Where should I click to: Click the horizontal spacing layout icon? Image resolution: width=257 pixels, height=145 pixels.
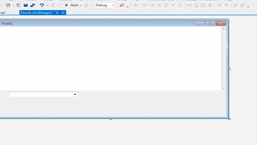point(219,5)
